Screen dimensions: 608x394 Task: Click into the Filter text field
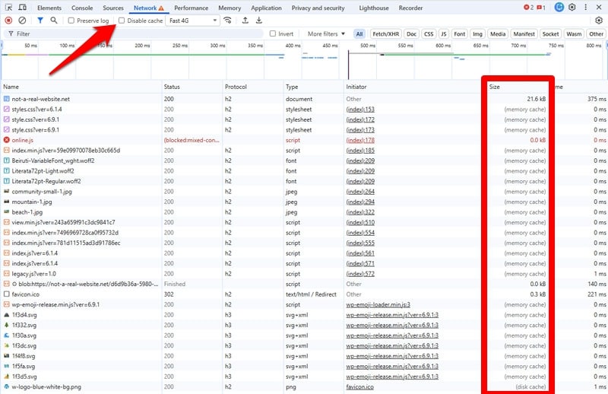tap(134, 33)
